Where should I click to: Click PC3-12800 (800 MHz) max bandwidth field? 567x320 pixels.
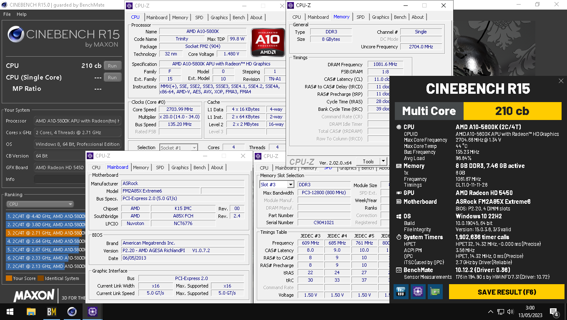324,192
